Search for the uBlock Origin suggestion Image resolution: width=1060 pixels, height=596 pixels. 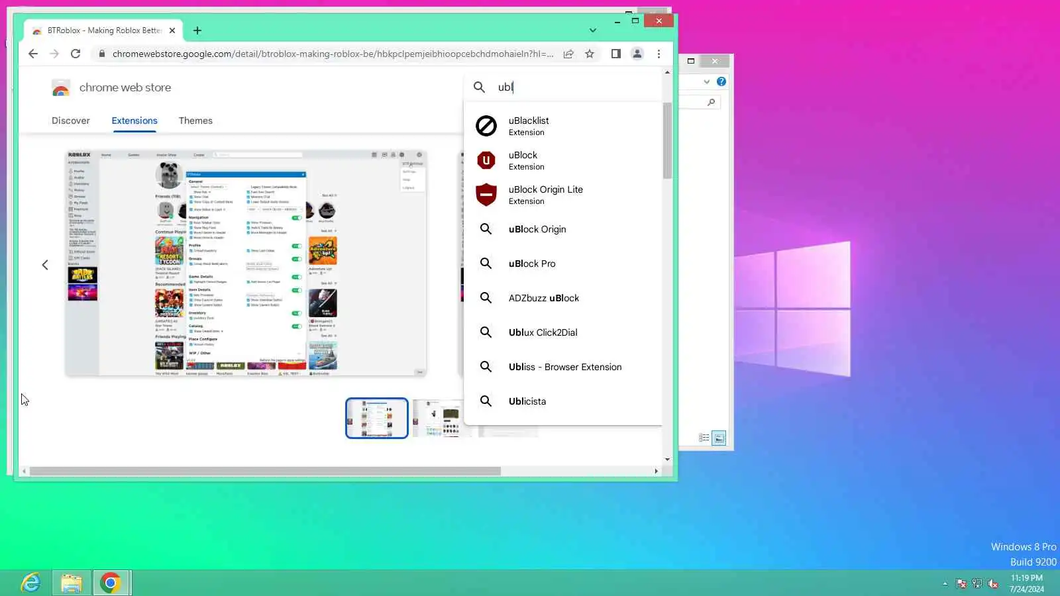click(563, 229)
